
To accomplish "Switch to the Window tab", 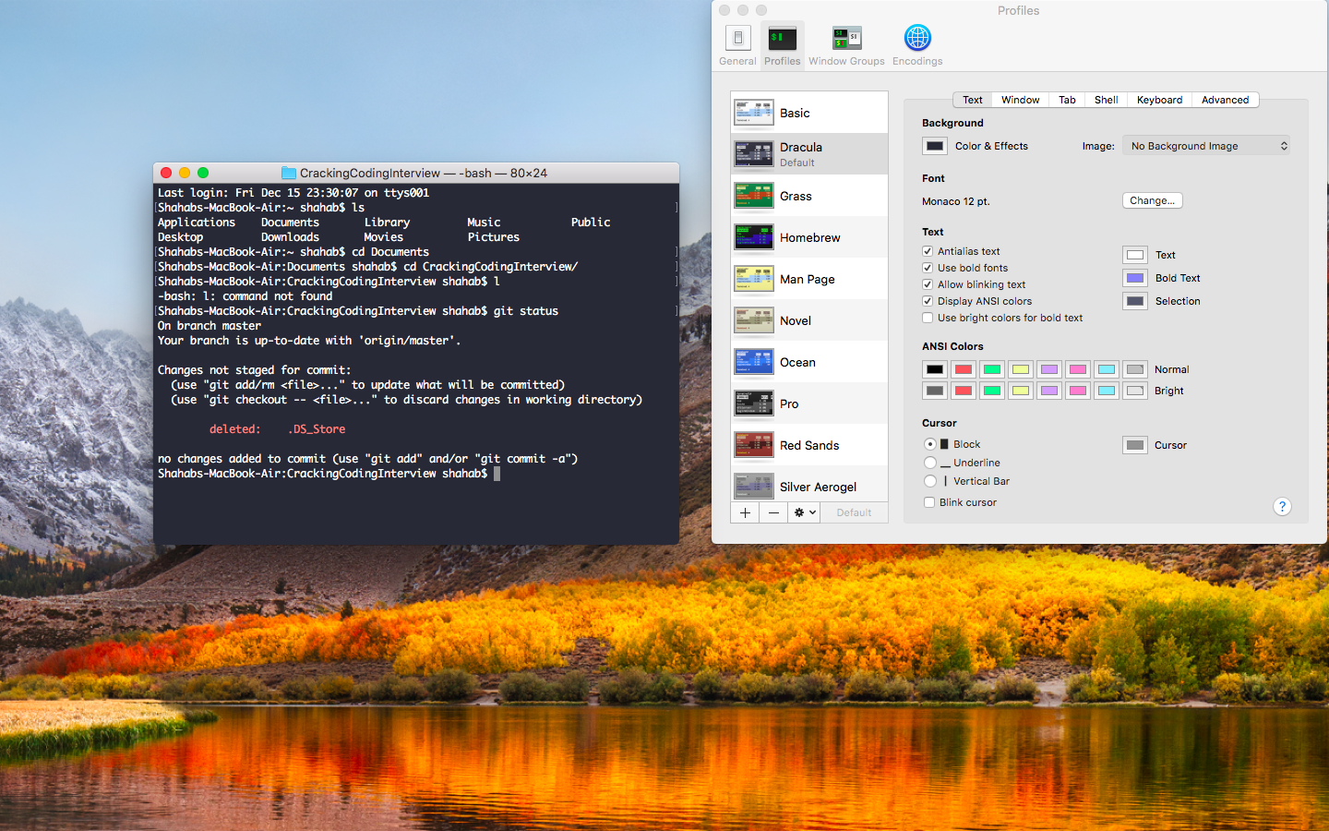I will point(1020,100).
